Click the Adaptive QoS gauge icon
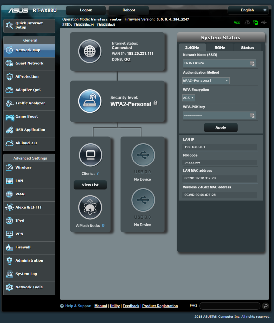 9,90
